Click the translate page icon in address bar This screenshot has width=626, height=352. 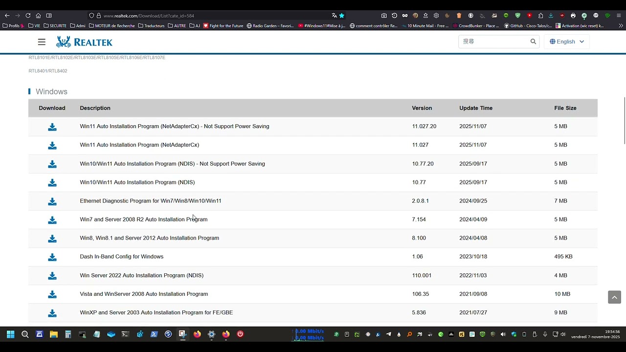click(335, 16)
